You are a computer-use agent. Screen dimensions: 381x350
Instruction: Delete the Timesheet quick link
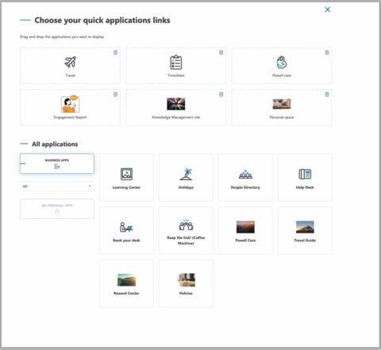click(221, 52)
